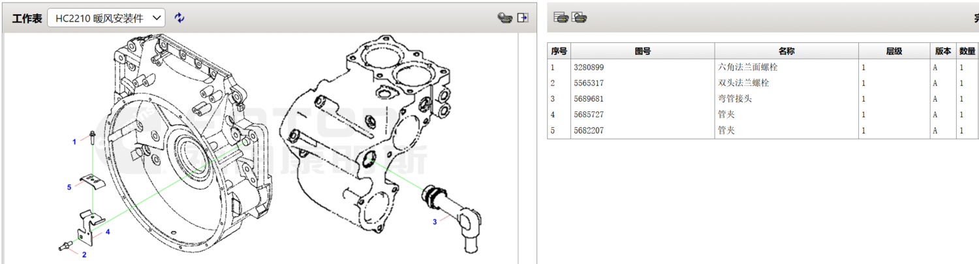Viewport: 979px width, 264px height.
Task: Select callout number 2 on the diagram
Action: tap(84, 255)
